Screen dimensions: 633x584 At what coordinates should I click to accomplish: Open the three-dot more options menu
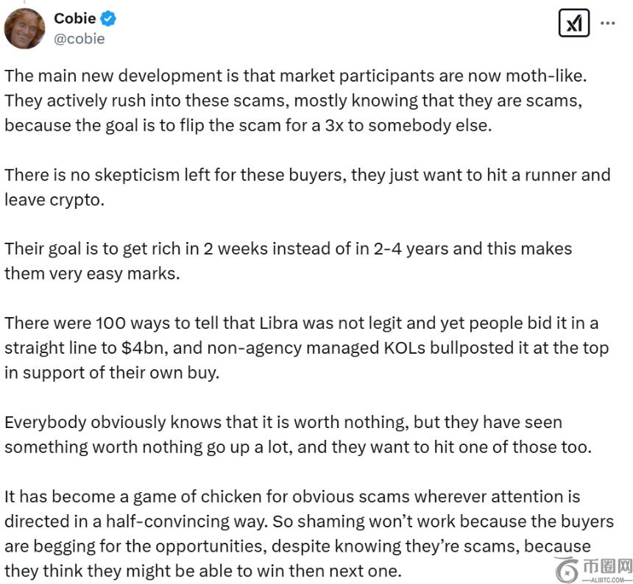pyautogui.click(x=608, y=23)
